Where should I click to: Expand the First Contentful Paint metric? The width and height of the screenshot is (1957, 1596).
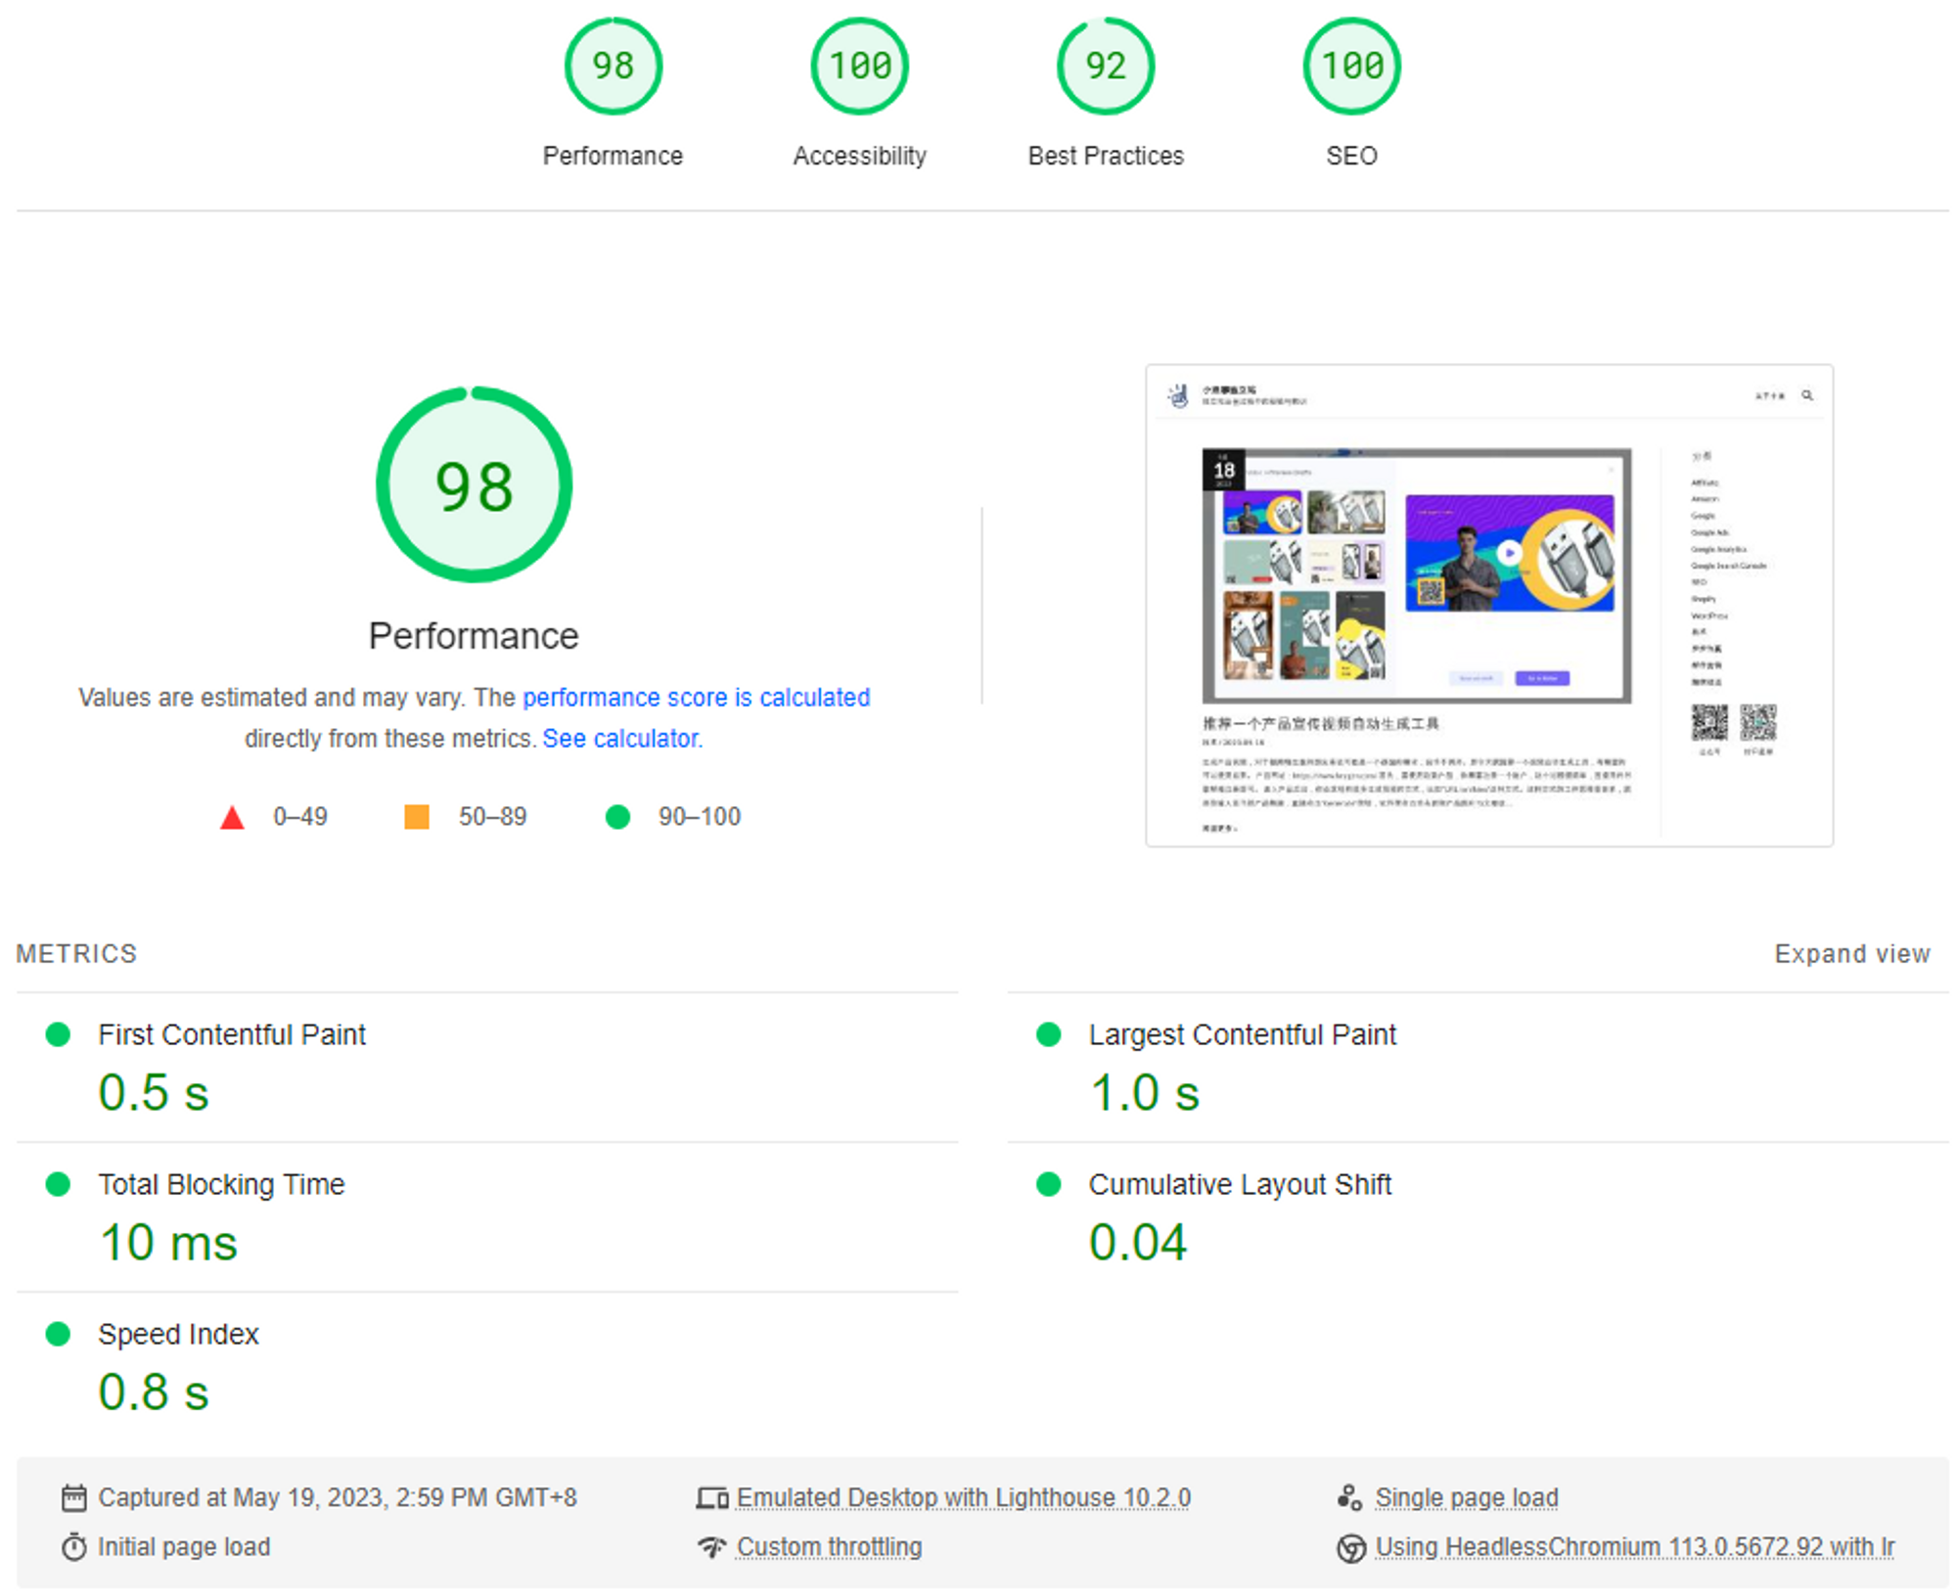pyautogui.click(x=232, y=1034)
